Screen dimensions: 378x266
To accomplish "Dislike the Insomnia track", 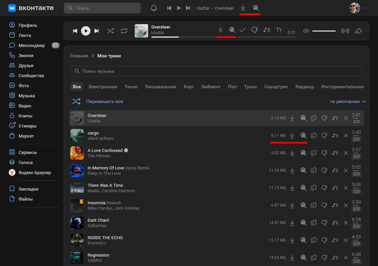I will coord(324,205).
